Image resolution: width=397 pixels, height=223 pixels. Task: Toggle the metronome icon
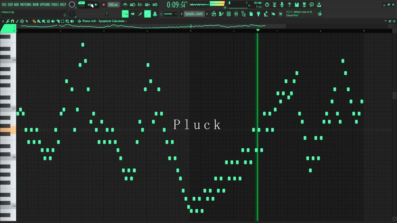click(125, 5)
